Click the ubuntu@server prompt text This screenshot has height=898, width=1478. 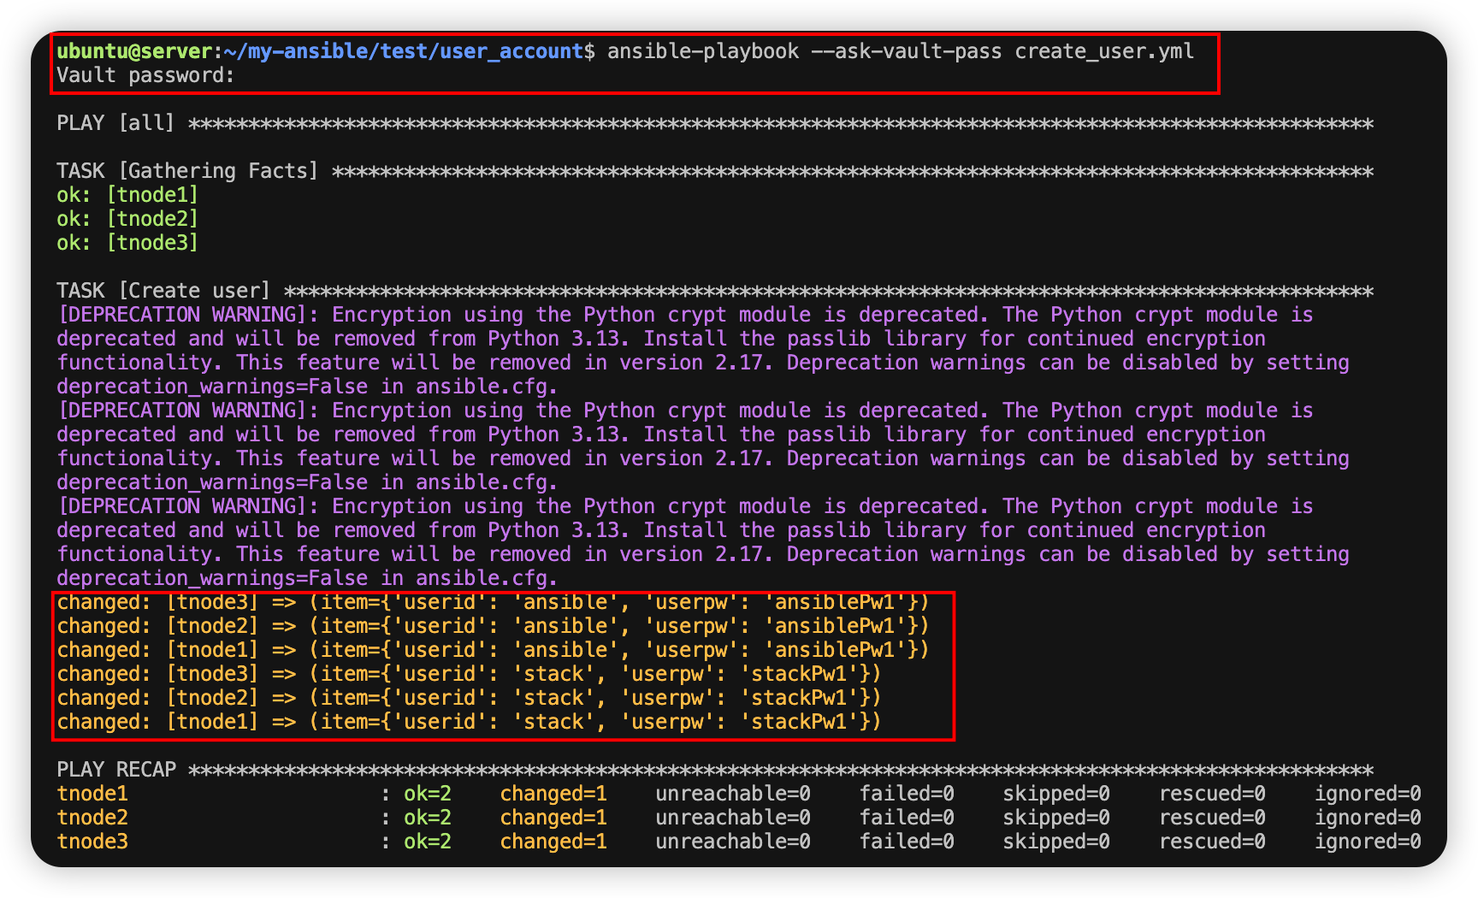tap(134, 51)
